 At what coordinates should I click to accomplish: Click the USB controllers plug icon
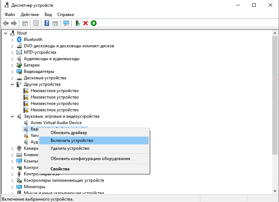coord(19,174)
